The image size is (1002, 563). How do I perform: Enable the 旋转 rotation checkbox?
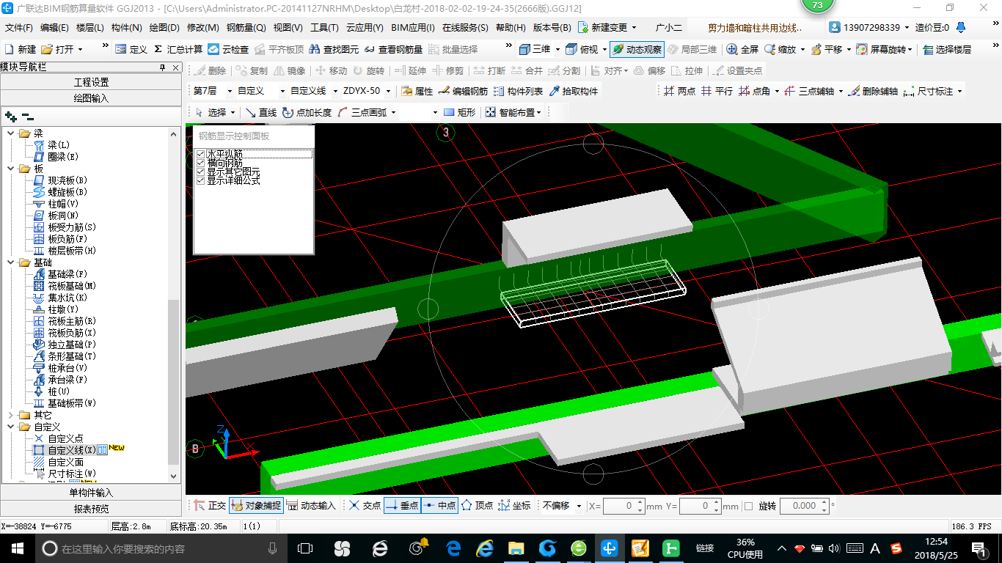pos(748,506)
